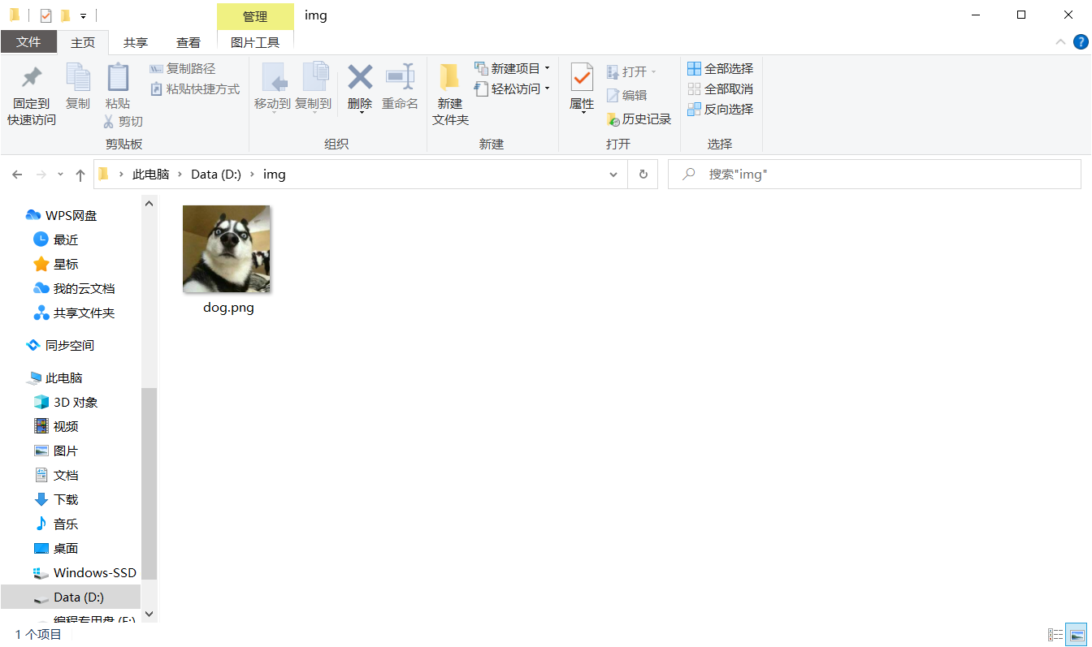The height and width of the screenshot is (647, 1092).
Task: Click the forward navigation arrow
Action: point(41,175)
